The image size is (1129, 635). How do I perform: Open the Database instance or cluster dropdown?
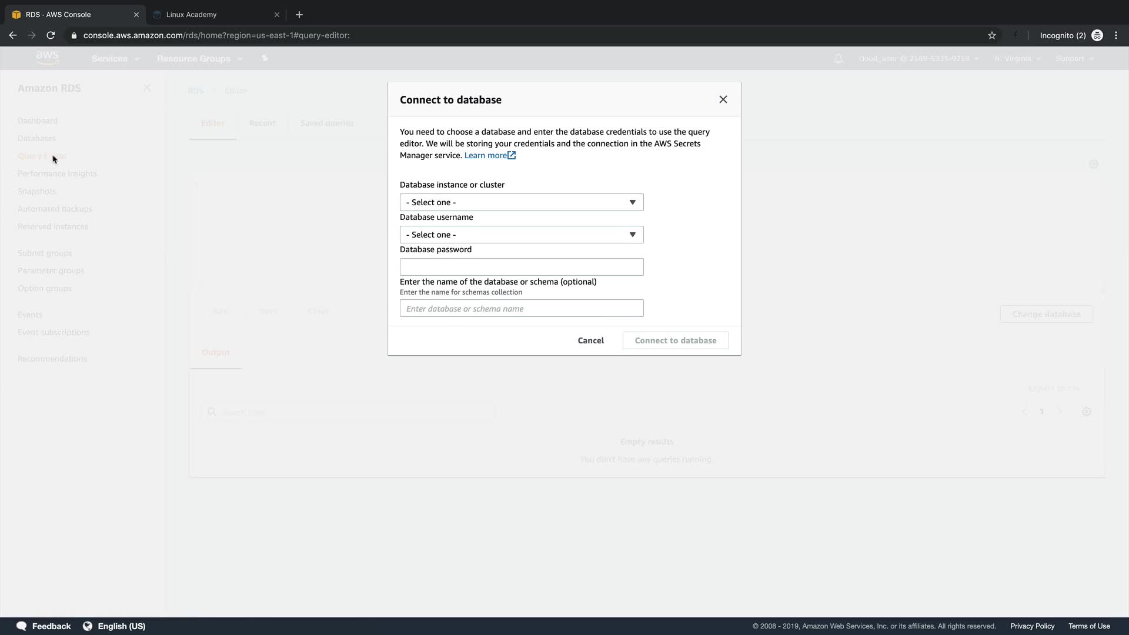pyautogui.click(x=521, y=202)
